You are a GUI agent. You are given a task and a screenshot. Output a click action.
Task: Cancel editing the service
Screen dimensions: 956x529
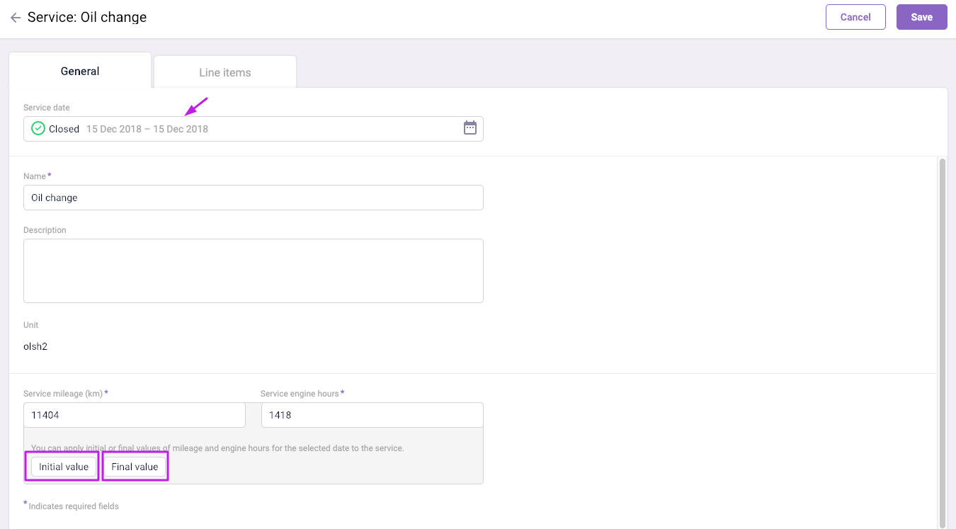coord(855,17)
